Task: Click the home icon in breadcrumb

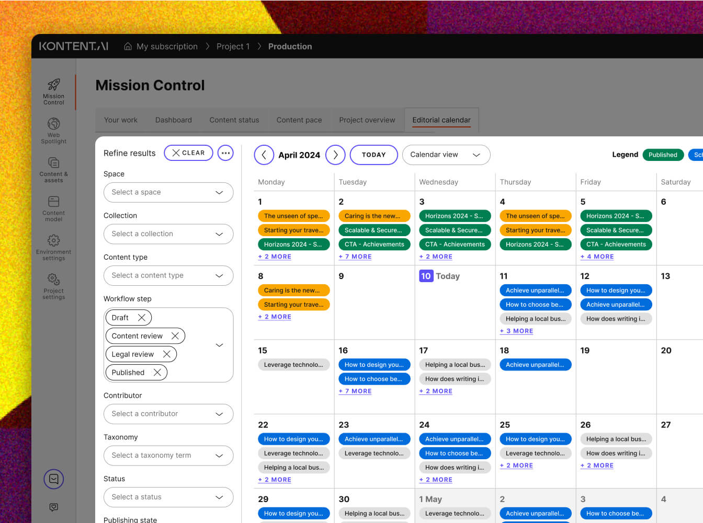Action: click(128, 47)
